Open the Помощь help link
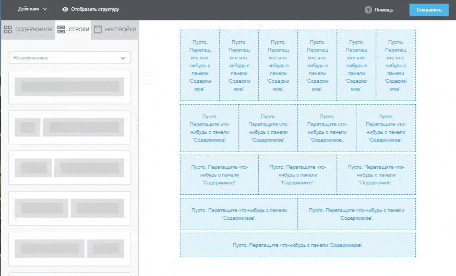This screenshot has height=276, width=456. tap(383, 10)
